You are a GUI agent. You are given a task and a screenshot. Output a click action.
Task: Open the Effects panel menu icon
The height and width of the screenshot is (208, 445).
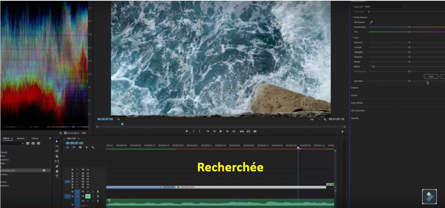[x=12, y=138]
